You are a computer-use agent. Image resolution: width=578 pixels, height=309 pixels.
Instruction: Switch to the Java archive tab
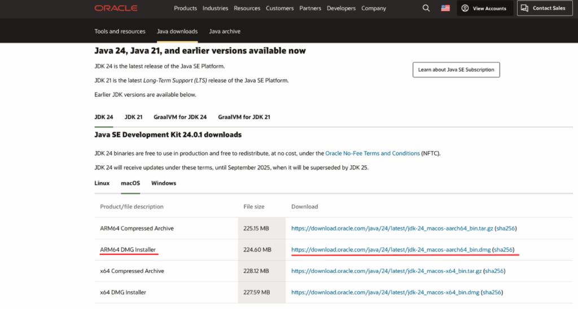point(225,32)
